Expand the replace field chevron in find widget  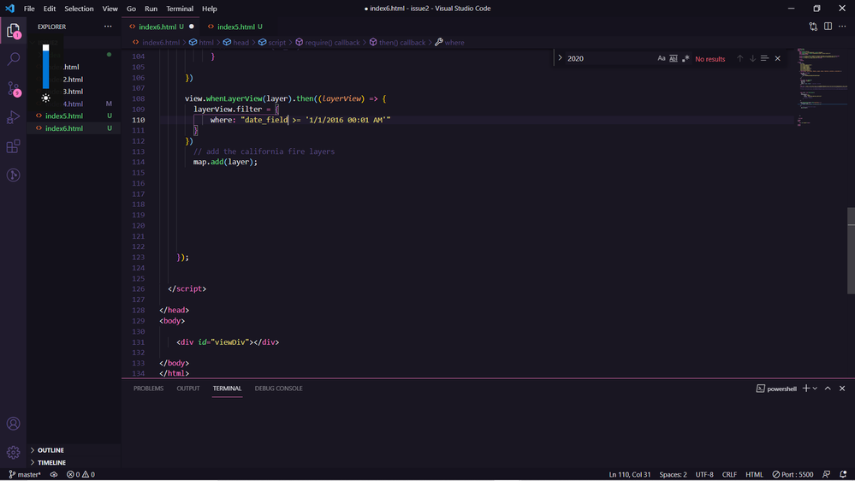560,58
